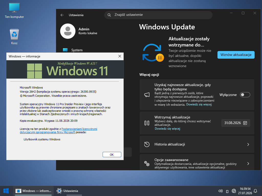Open the 31.08.2026 pause date picker

click(x=236, y=123)
